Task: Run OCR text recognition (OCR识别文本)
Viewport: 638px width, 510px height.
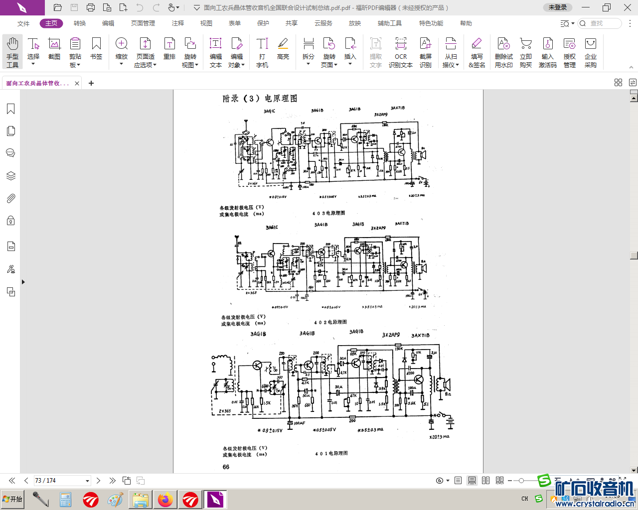Action: (x=401, y=52)
